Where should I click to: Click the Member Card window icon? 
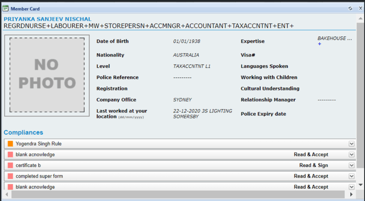click(x=5, y=9)
